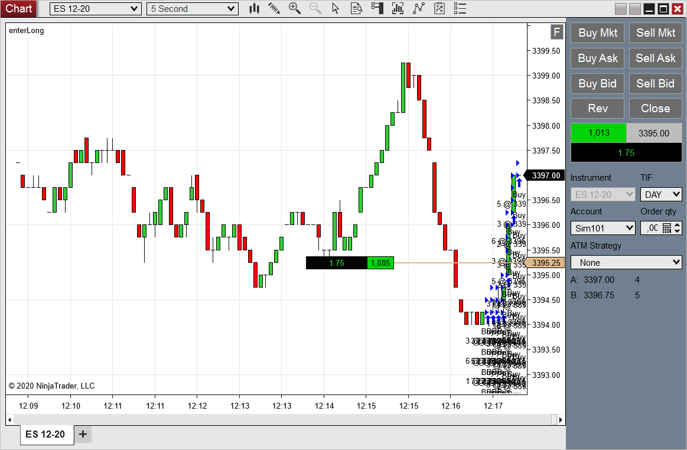This screenshot has height=450, width=687.
Task: Expand the TIF DAY dropdown
Action: click(x=661, y=194)
